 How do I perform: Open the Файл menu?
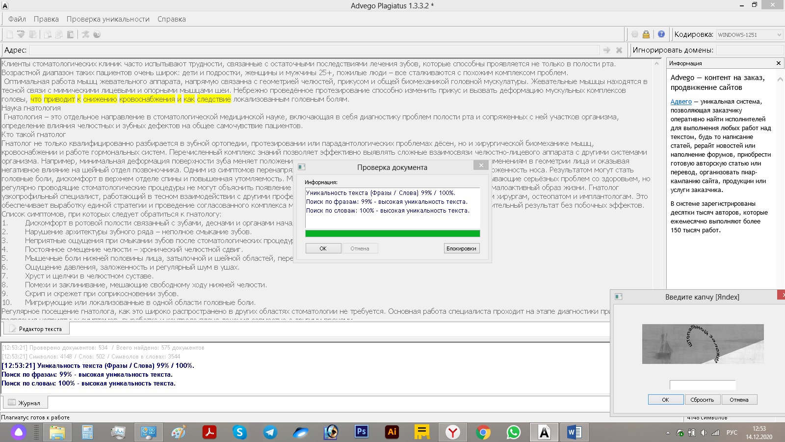click(x=17, y=19)
